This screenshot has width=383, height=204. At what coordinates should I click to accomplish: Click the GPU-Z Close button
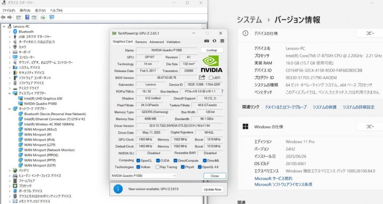click(x=215, y=176)
